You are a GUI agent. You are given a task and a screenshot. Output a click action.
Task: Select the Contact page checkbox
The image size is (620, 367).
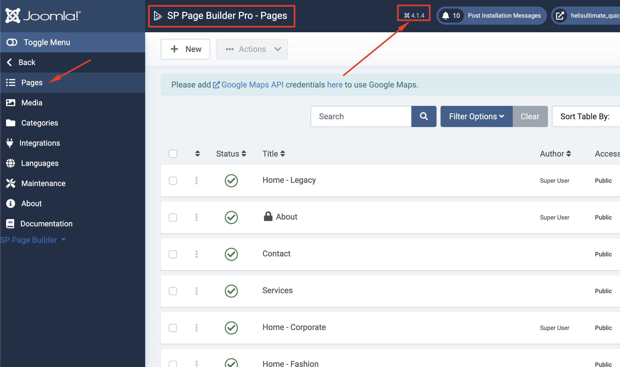coord(173,254)
